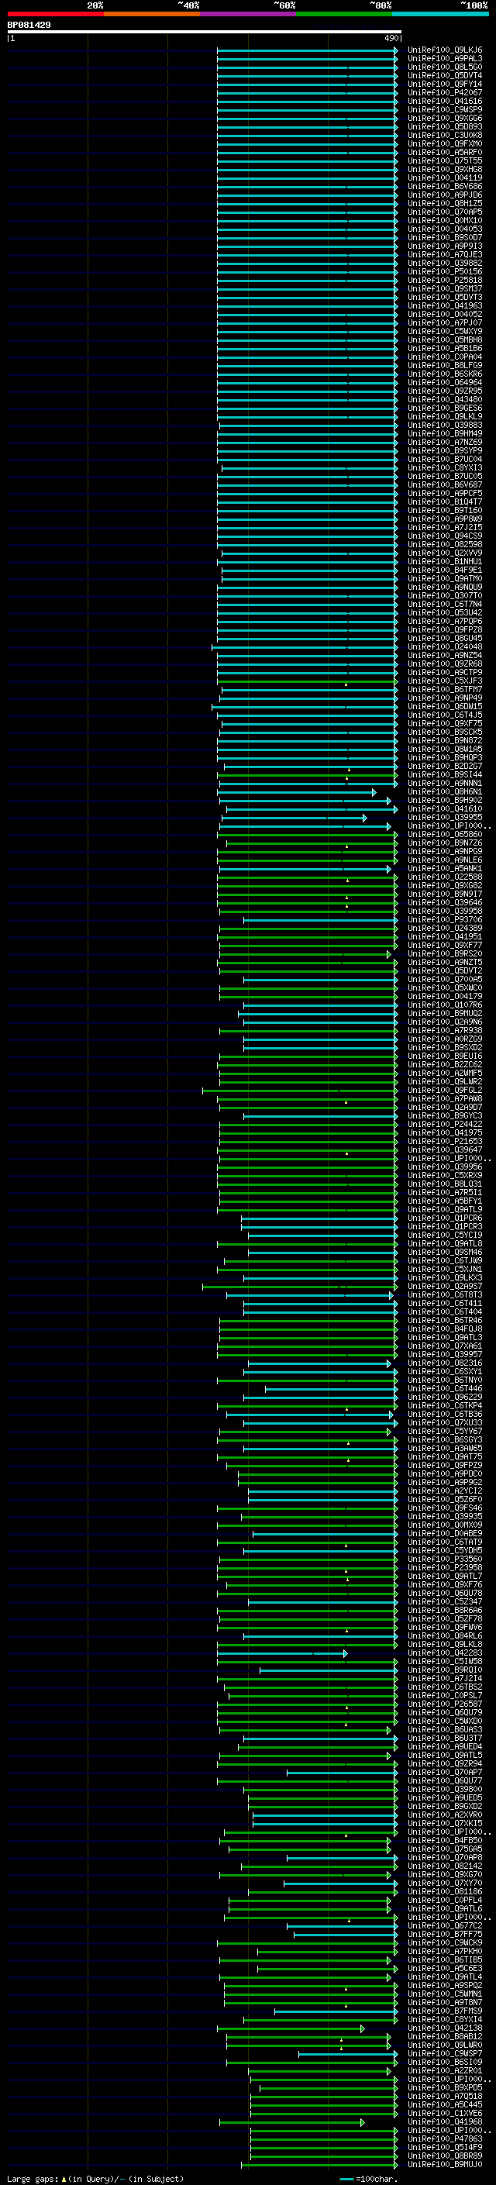
Task: Click the UniRef100_O22588 hit
Action: click(x=444, y=877)
